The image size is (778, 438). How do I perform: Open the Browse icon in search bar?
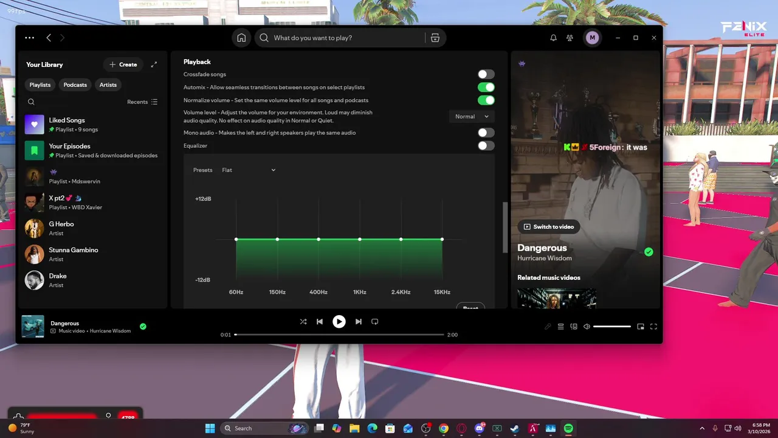click(x=435, y=38)
